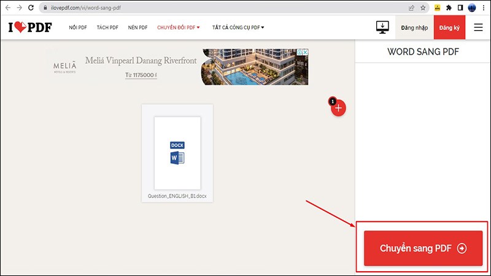Open the browser extensions puzzle icon
This screenshot has height=276, width=491.
click(x=449, y=8)
